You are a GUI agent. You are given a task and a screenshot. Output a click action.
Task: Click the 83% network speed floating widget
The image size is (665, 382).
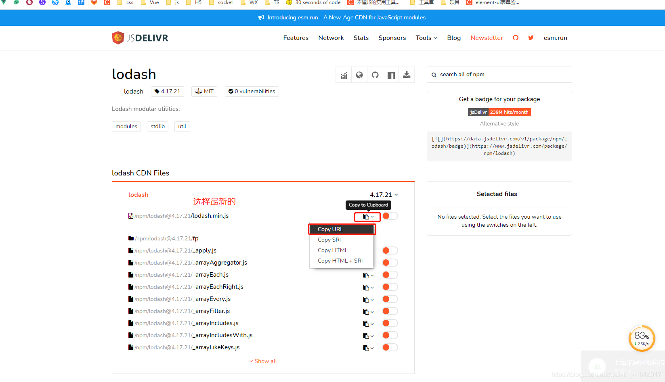pos(642,338)
